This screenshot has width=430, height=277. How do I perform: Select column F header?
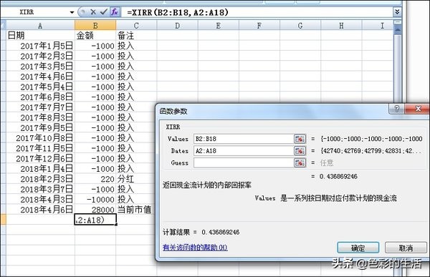coord(259,26)
